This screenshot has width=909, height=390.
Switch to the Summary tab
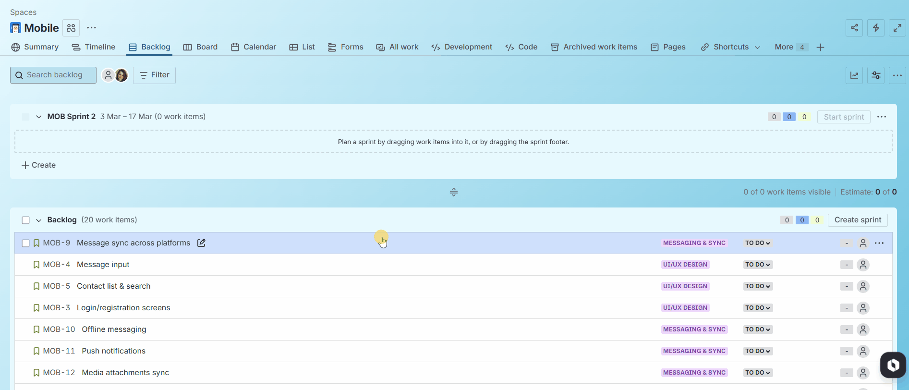35,47
